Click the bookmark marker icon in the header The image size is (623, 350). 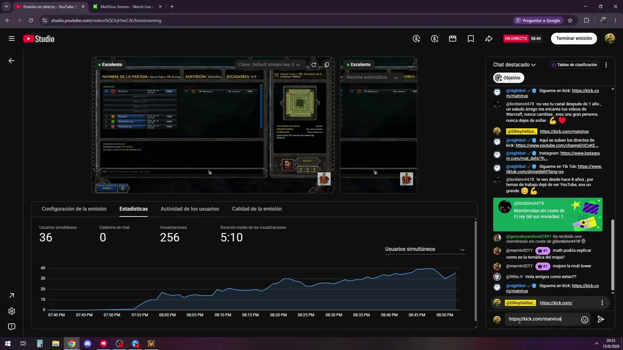(x=471, y=38)
